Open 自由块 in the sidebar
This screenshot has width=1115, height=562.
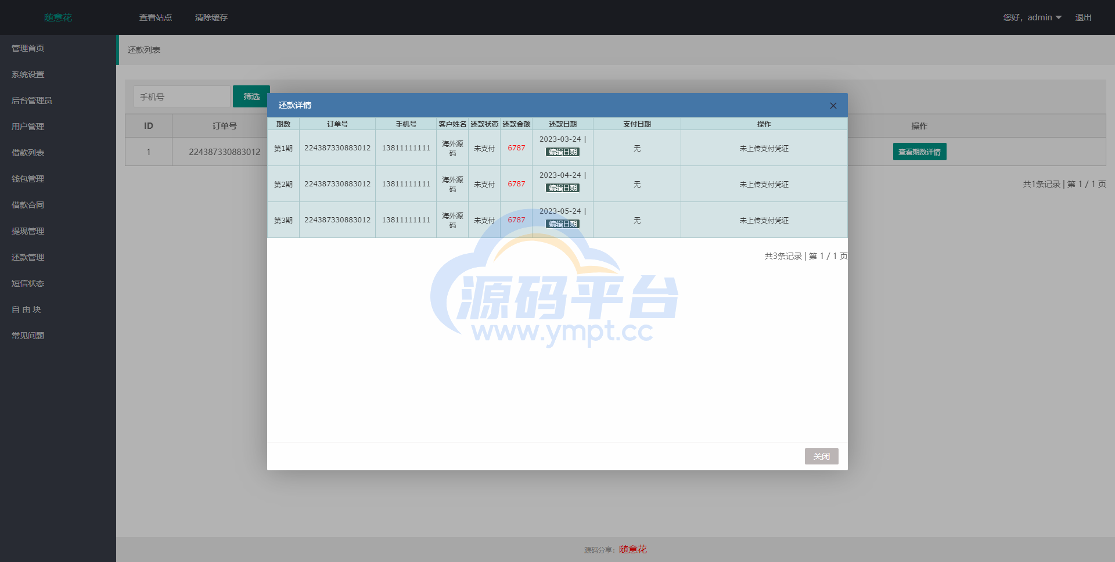coord(26,309)
